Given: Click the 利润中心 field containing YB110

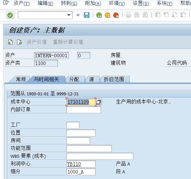Looking at the screenshot, I should (x=81, y=164).
